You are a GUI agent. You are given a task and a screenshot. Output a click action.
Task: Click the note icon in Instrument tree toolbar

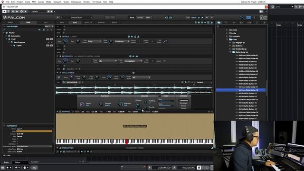pos(44,29)
